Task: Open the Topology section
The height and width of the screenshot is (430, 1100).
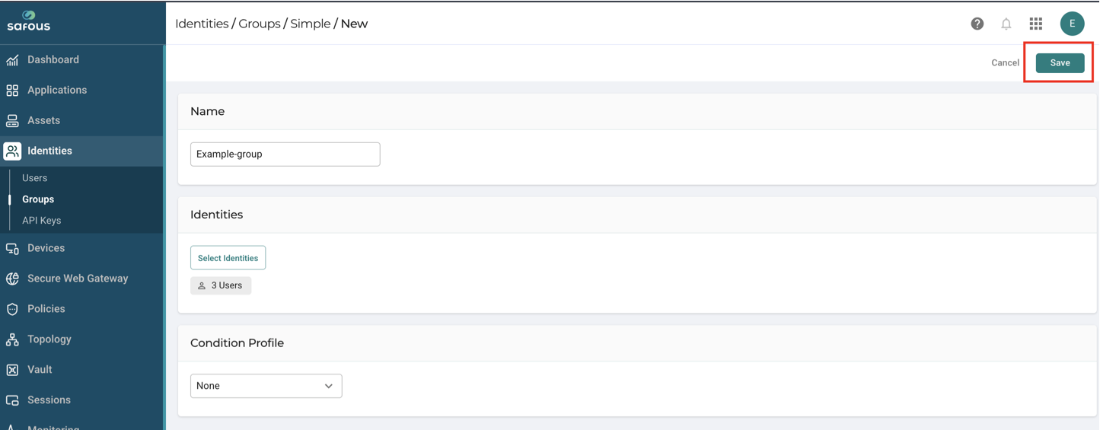Action: pyautogui.click(x=81, y=339)
